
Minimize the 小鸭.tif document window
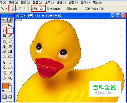click(113, 16)
